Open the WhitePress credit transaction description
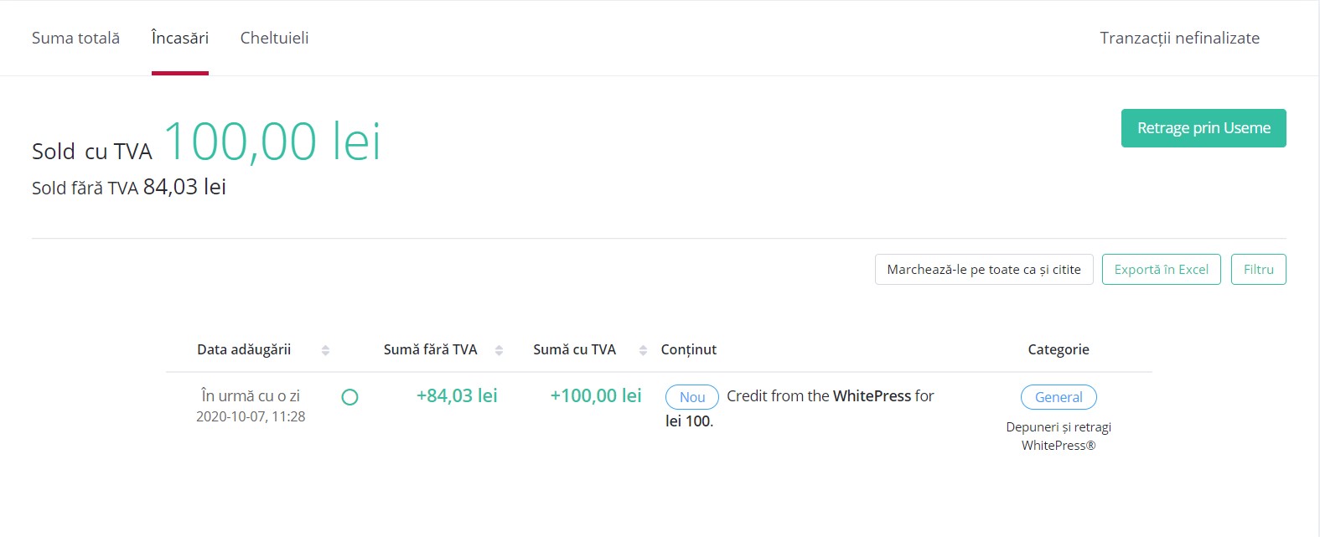This screenshot has height=537, width=1320. tap(800, 408)
